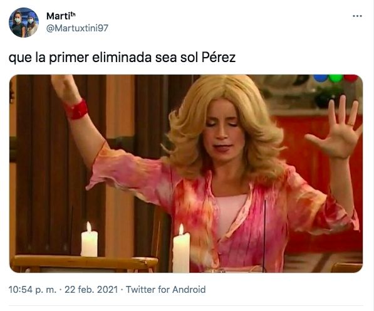
Task: Click the superscript 'th' beside Marti
Action: [x=73, y=14]
